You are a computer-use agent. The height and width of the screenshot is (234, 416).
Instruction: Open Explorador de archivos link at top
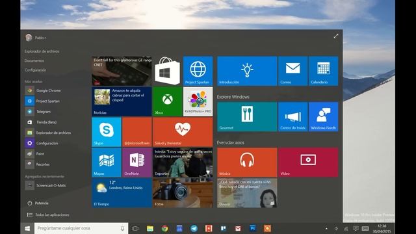pos(42,51)
